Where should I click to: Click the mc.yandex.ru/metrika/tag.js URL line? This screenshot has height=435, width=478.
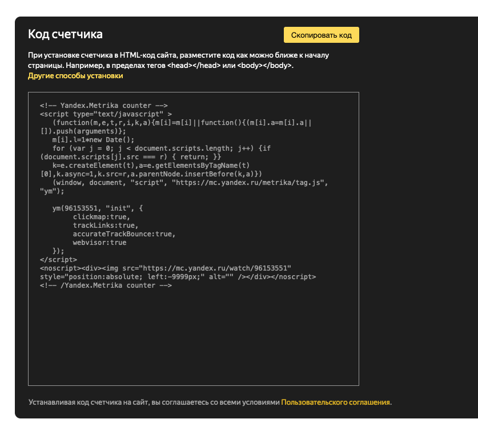tap(190, 183)
